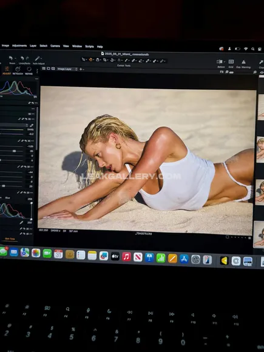This screenshot has height=352, width=264.
Task: Click the Fit zoom button
Action: (x=222, y=72)
